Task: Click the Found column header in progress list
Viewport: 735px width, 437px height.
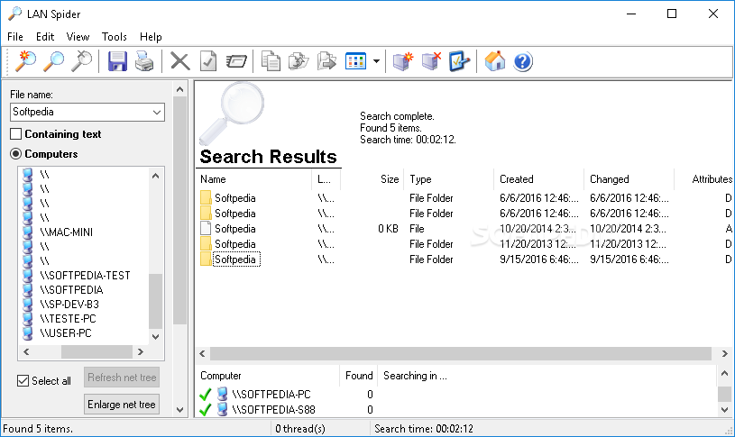Action: (x=359, y=376)
